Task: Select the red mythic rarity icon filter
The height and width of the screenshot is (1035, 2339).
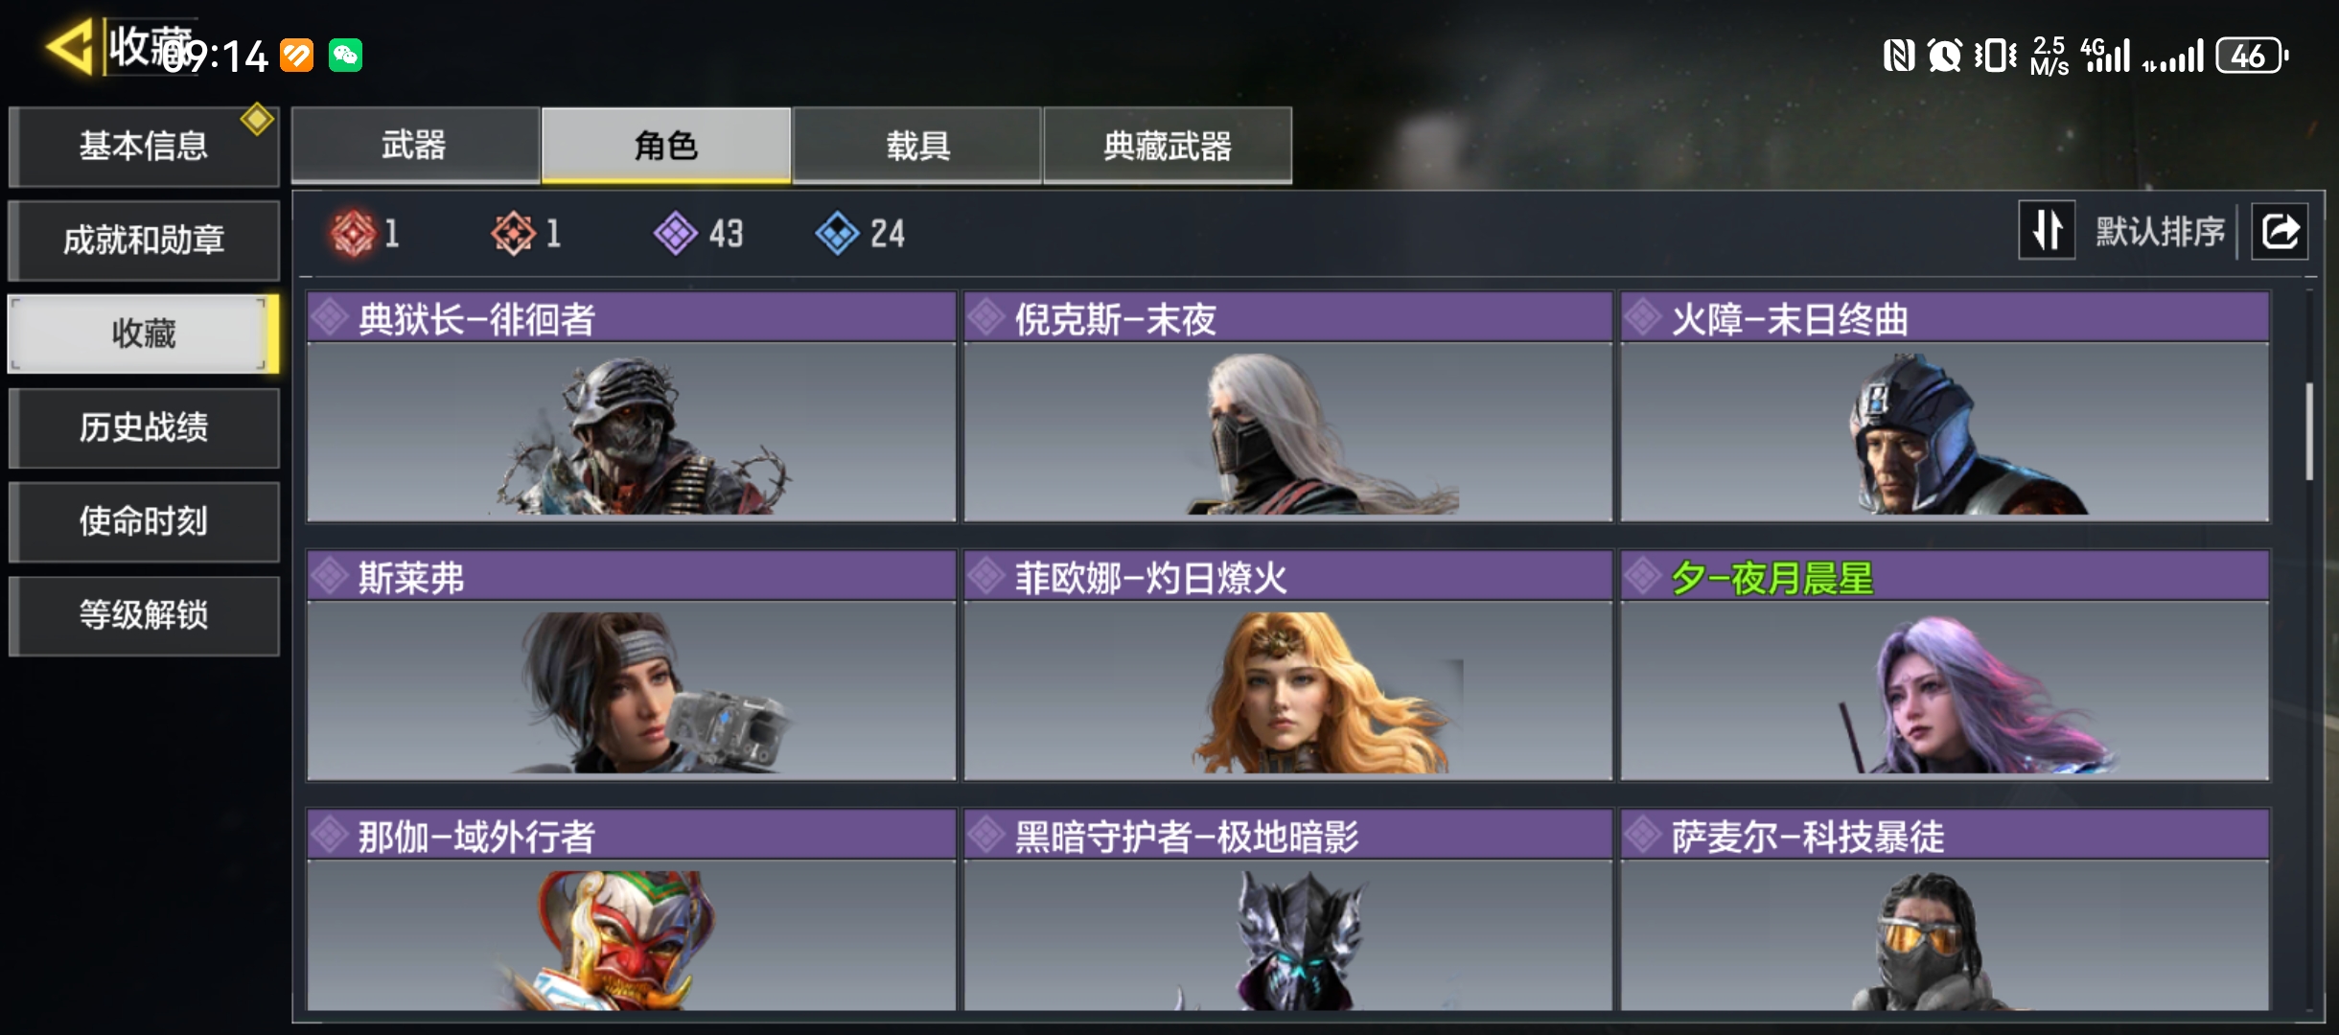Action: [x=353, y=233]
